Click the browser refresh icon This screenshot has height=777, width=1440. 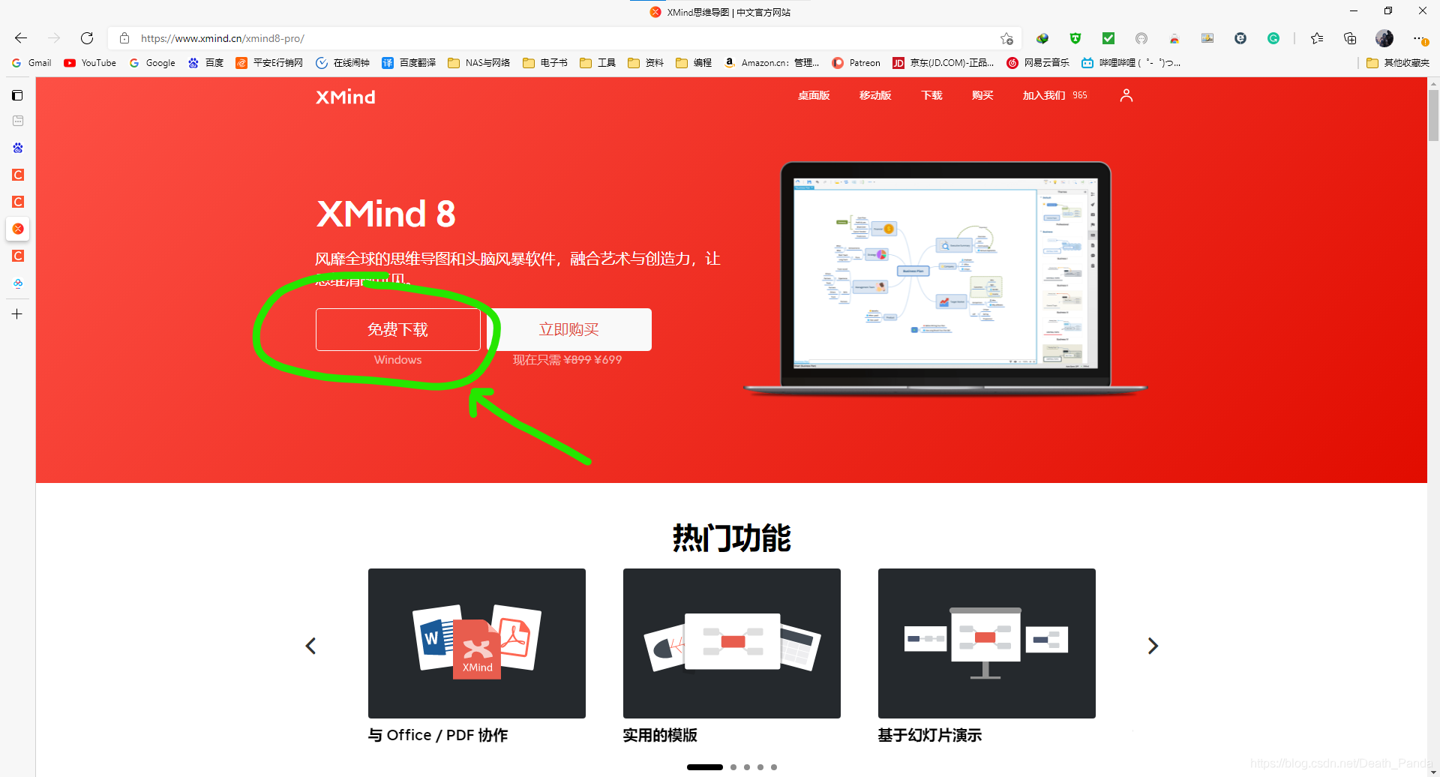click(87, 38)
